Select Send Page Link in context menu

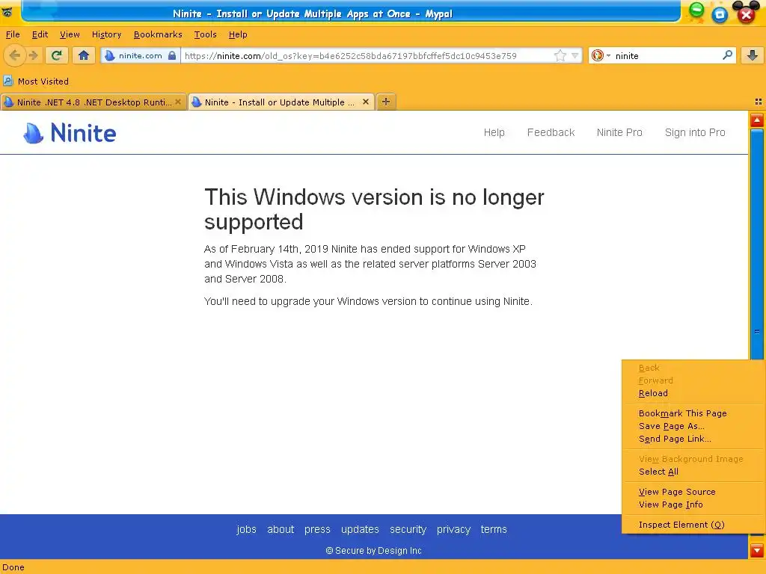click(x=693, y=438)
